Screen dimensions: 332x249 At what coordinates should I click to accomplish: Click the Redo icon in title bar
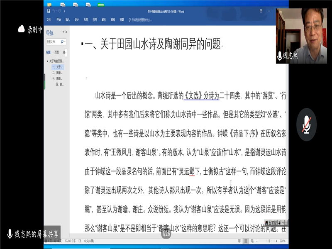[59, 12]
